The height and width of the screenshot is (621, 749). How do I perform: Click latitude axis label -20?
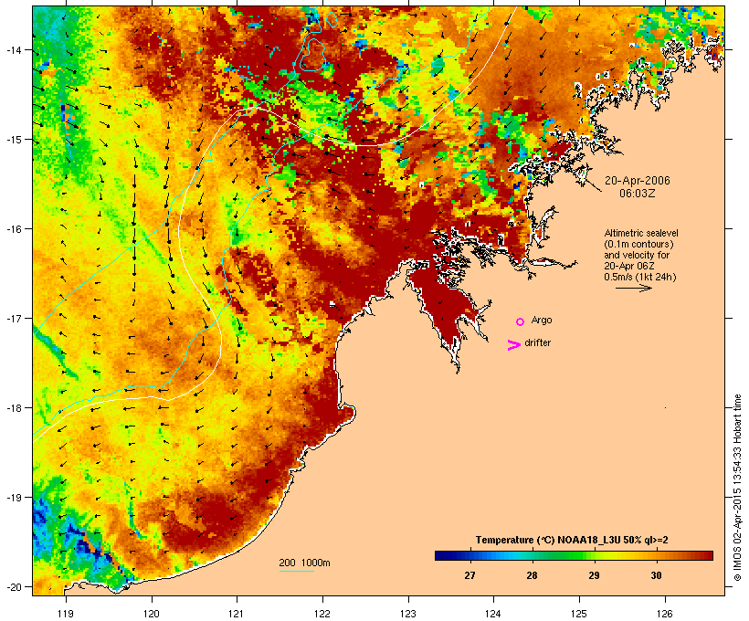[13, 587]
